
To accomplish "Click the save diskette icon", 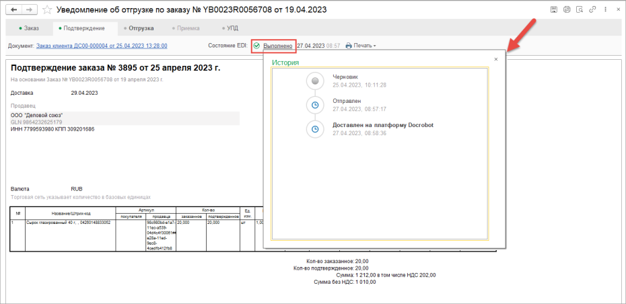I will click(x=554, y=9).
